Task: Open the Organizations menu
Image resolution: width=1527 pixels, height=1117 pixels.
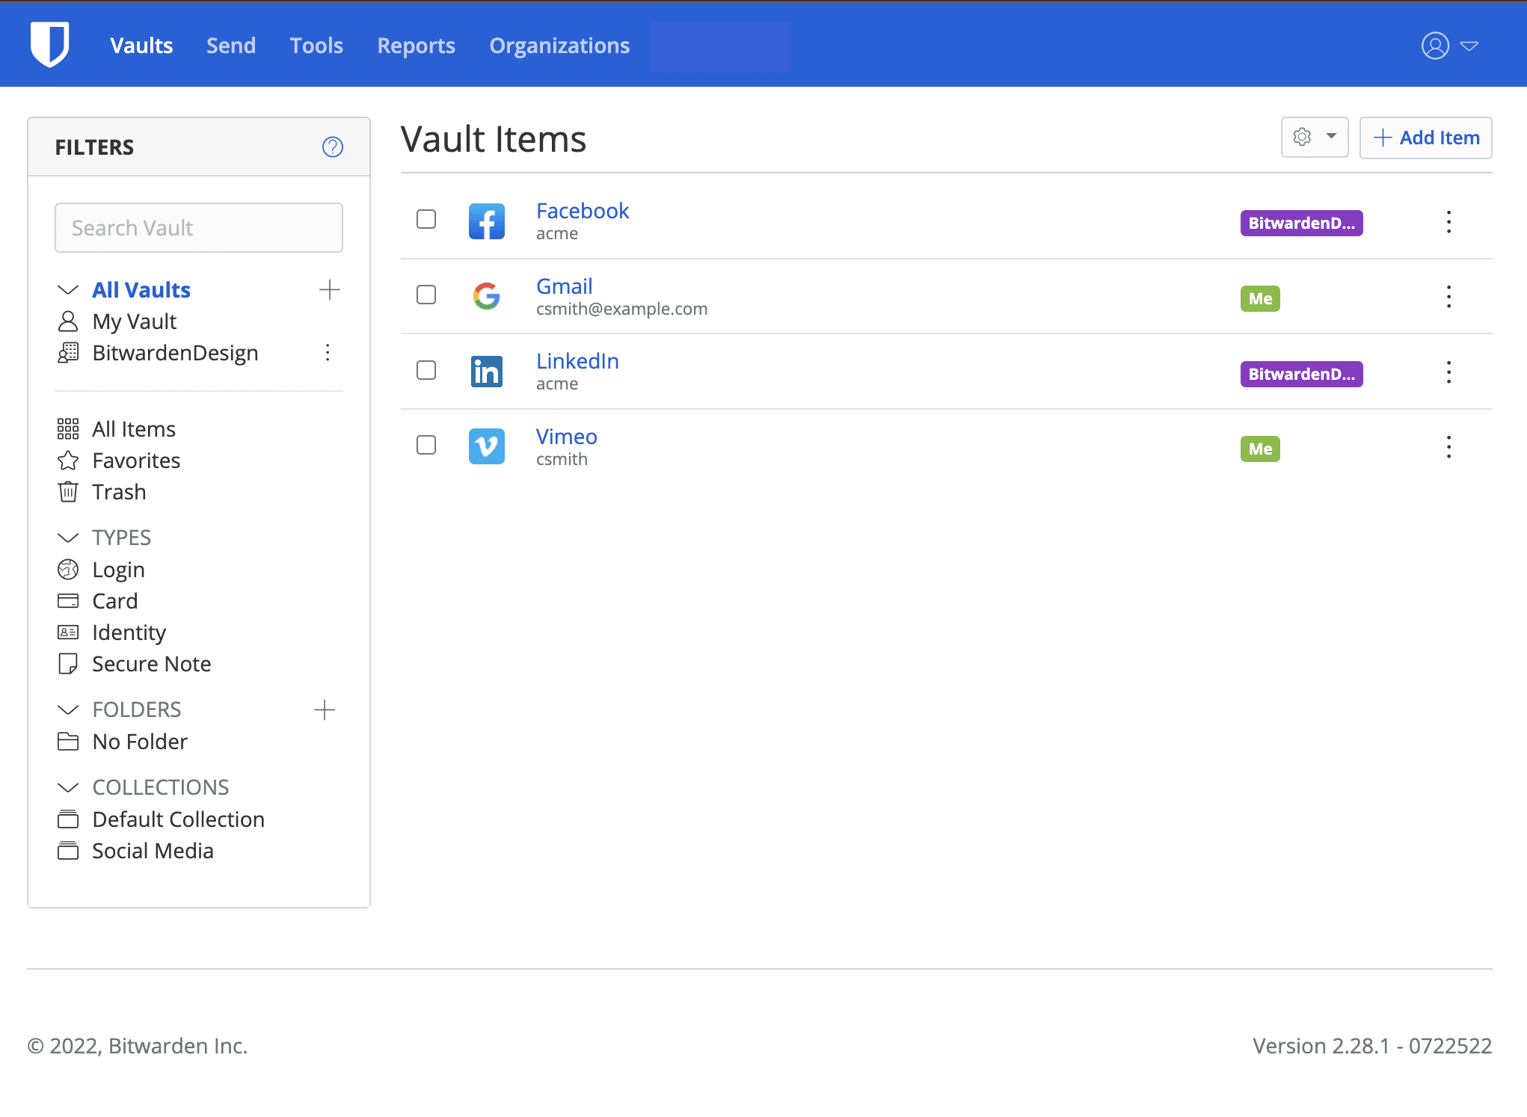Action: click(559, 45)
